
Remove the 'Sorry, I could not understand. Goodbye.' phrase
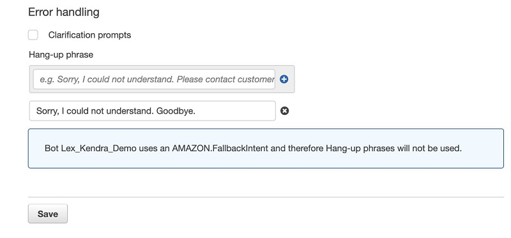pyautogui.click(x=284, y=111)
